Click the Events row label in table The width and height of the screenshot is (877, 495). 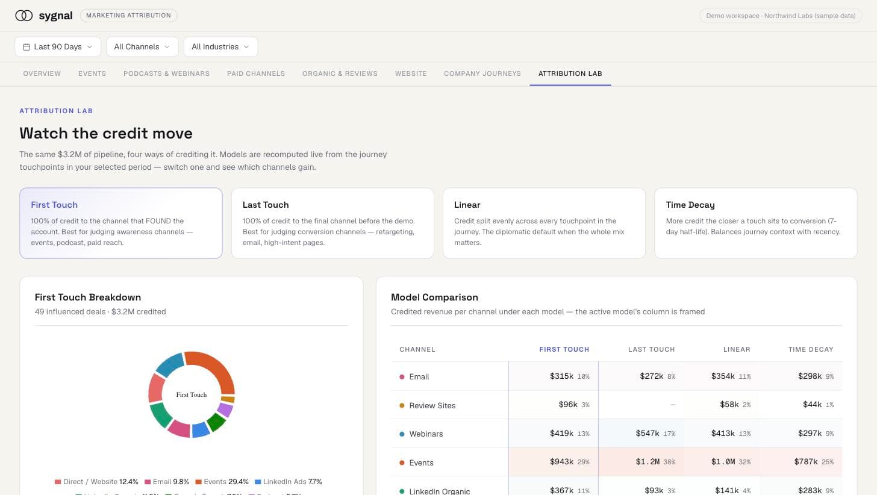point(421,463)
